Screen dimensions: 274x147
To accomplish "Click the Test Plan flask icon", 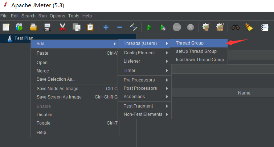I will point(9,38).
